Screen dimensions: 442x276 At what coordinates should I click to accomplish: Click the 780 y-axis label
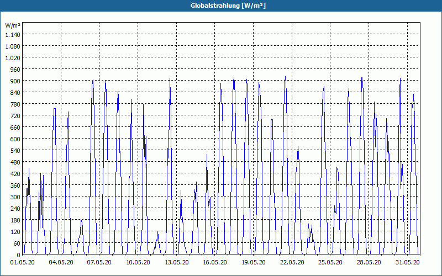15,104
